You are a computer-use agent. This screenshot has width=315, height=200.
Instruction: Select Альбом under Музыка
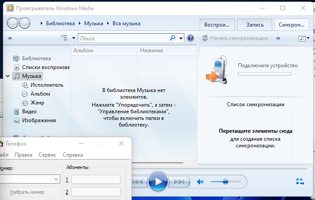(40, 94)
